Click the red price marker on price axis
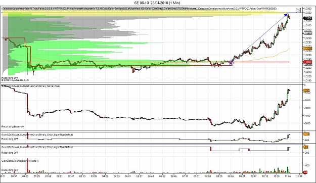The width and height of the screenshot is (316, 183). [x=308, y=62]
